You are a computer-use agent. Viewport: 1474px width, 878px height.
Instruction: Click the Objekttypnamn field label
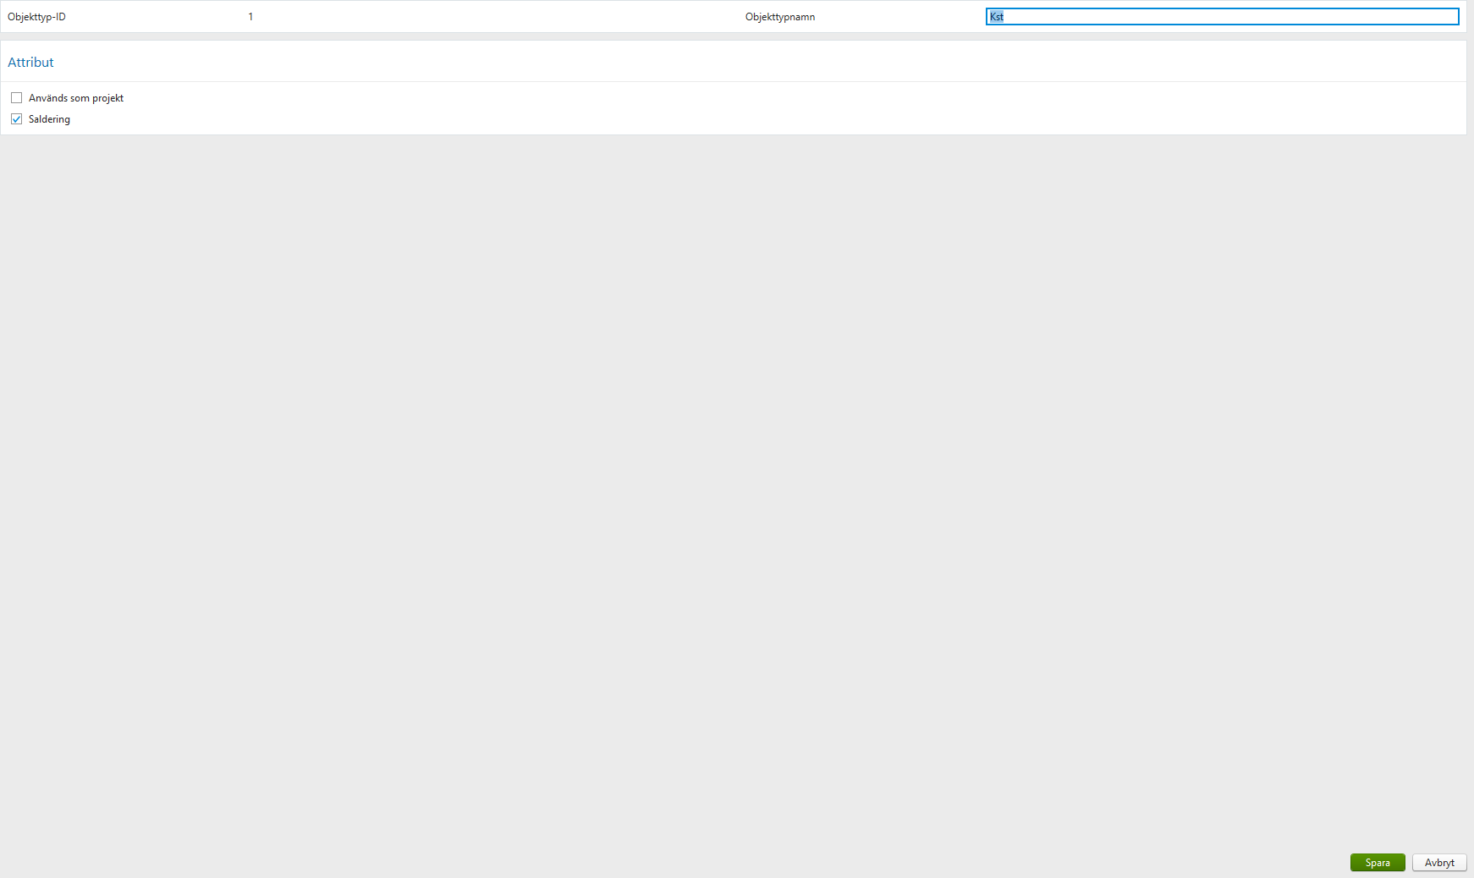[x=780, y=16]
